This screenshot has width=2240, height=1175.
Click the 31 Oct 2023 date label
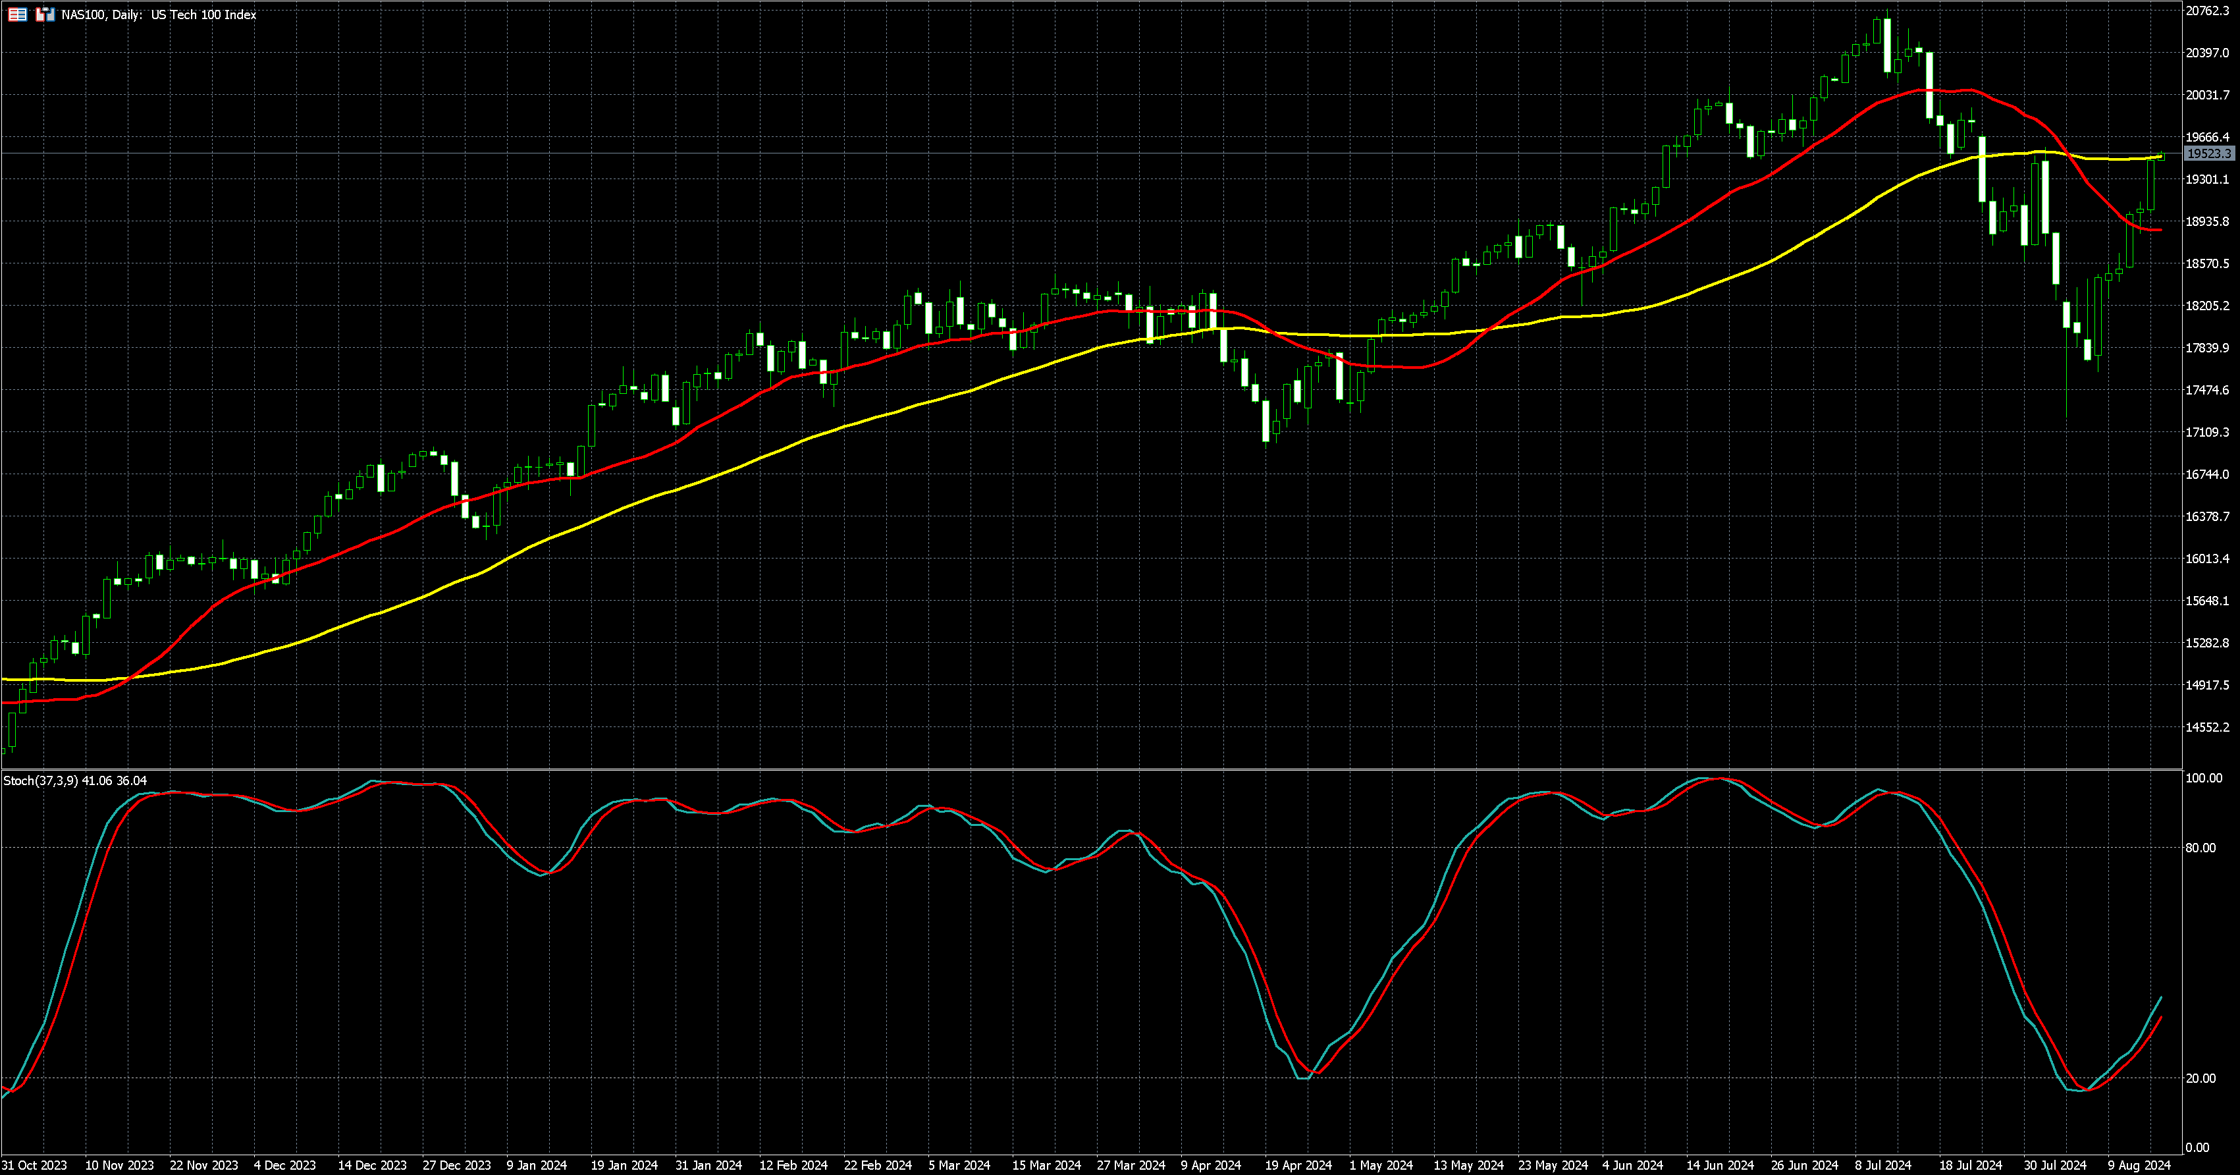34,1165
